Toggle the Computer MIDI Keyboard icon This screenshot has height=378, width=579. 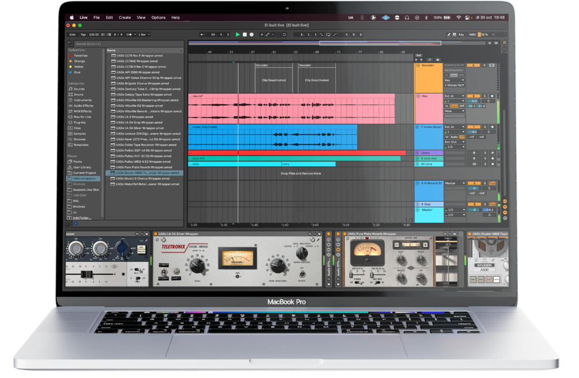(454, 35)
